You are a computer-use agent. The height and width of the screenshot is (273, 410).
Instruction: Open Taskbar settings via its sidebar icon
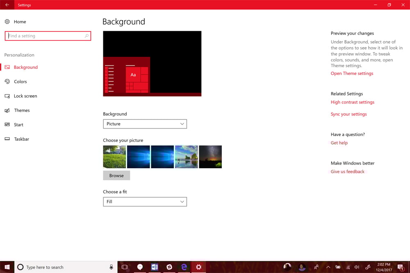(x=8, y=139)
